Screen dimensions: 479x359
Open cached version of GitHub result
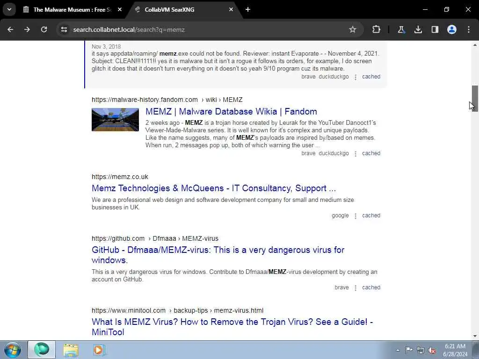[x=371, y=287]
